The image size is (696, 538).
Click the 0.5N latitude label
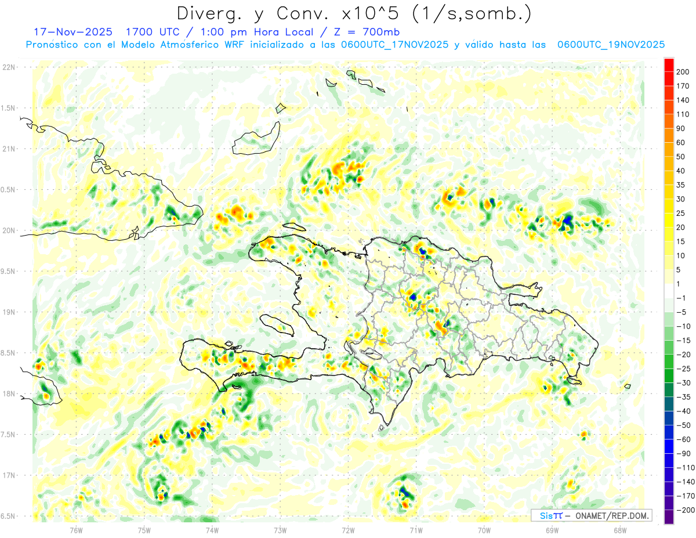tap(8, 190)
